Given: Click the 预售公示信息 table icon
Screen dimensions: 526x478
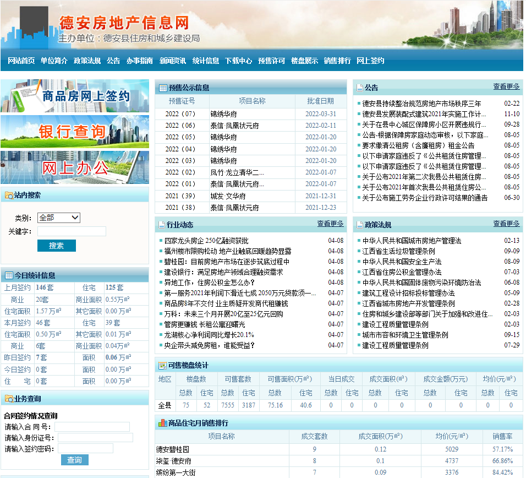Looking at the screenshot, I should click(x=163, y=88).
